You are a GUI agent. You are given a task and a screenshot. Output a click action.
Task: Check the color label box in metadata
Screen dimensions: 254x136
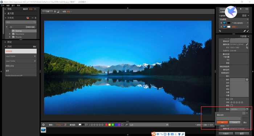click(232, 106)
